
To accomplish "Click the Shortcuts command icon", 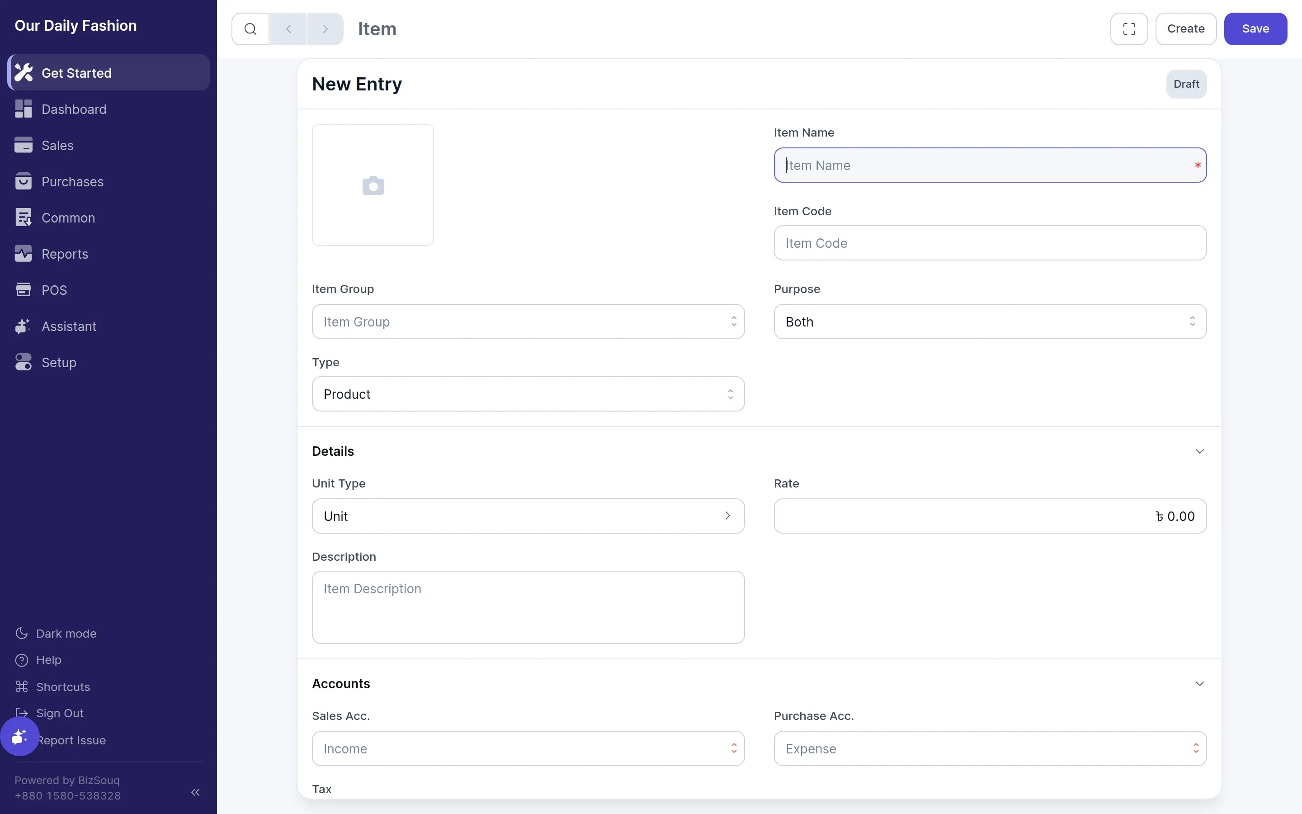I will pos(22,686).
